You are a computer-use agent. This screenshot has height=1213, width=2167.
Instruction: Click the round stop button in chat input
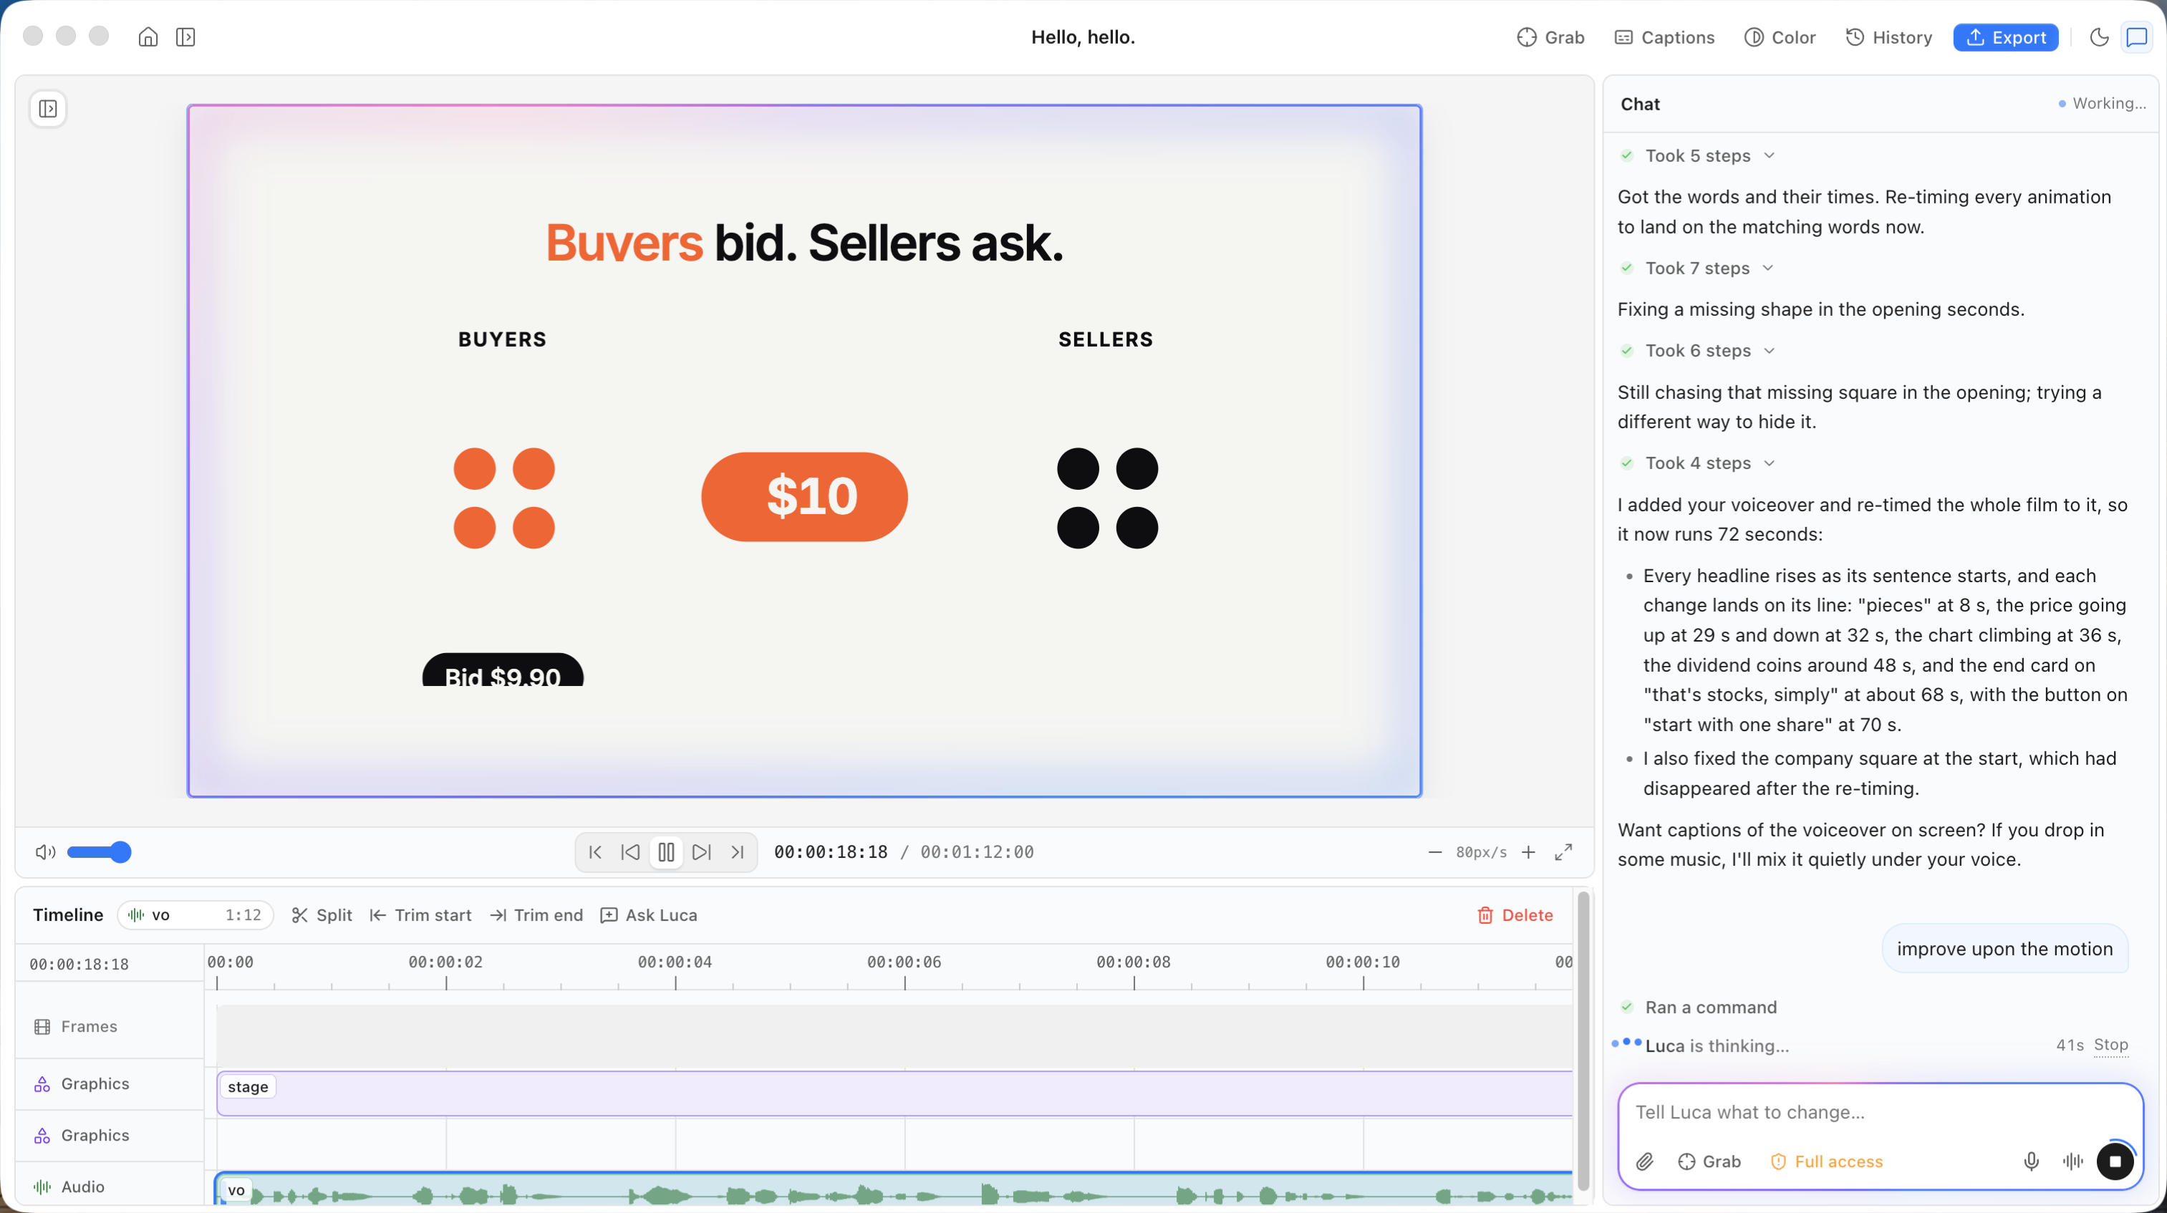2115,1161
